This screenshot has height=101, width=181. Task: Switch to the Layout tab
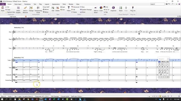47,4
